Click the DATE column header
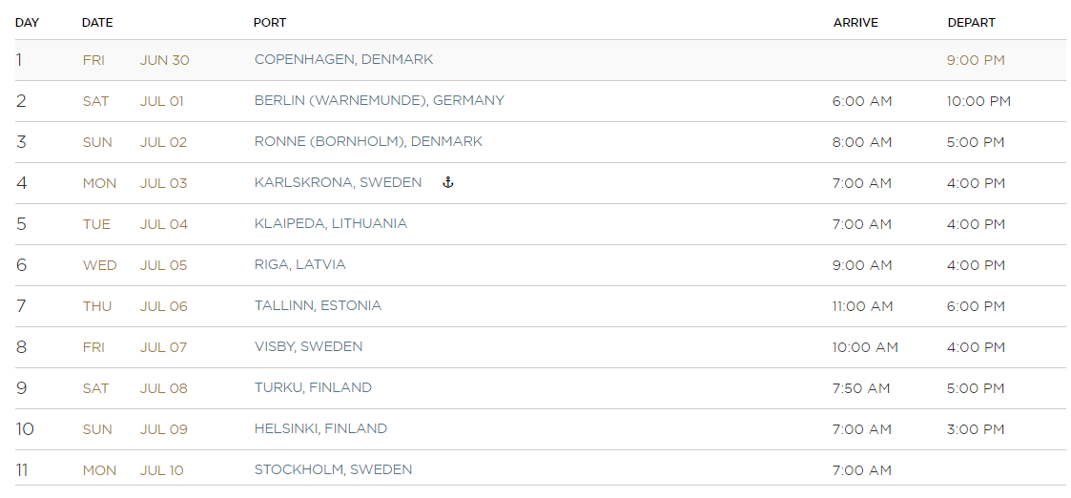Viewport: 1071px width, 498px height. coord(97,23)
